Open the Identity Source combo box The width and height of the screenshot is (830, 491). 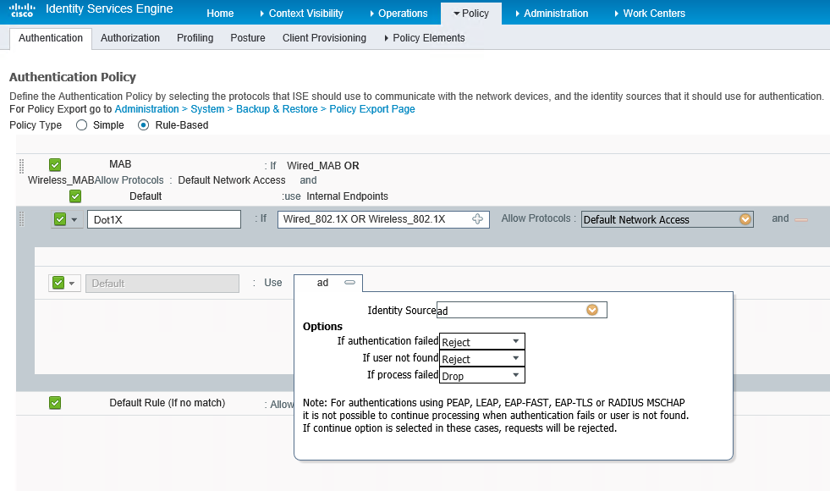point(521,310)
